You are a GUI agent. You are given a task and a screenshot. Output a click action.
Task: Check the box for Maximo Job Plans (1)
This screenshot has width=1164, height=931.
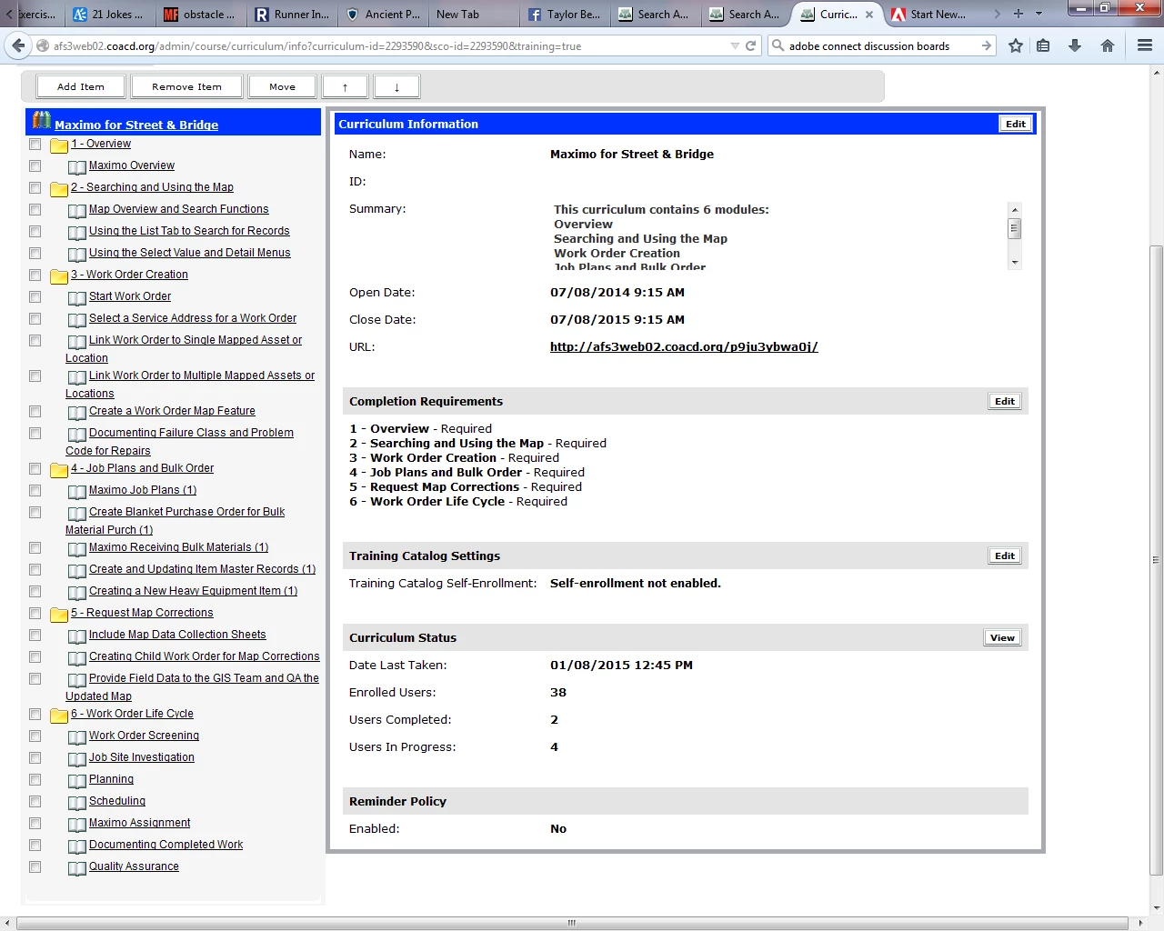[x=35, y=490]
